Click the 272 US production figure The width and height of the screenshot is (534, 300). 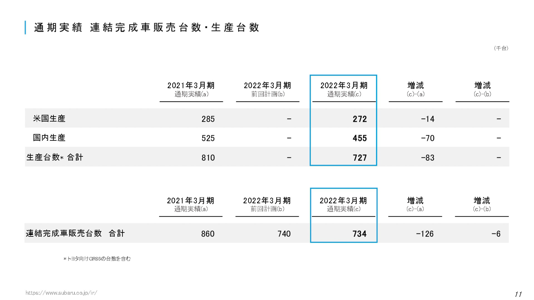click(359, 119)
